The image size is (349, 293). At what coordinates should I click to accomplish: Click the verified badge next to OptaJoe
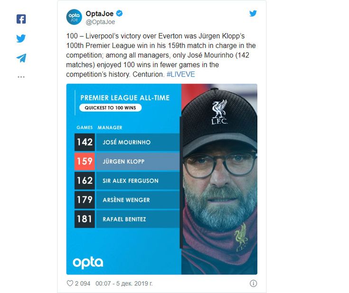(x=120, y=13)
